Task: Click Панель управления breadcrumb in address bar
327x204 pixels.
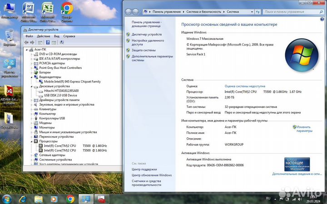Action: click(167, 12)
